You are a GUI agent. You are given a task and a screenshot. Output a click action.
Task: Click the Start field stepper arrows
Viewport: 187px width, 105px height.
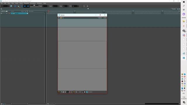point(58,6)
